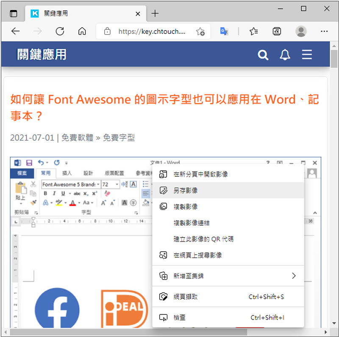Open the user profile avatar

[301, 31]
